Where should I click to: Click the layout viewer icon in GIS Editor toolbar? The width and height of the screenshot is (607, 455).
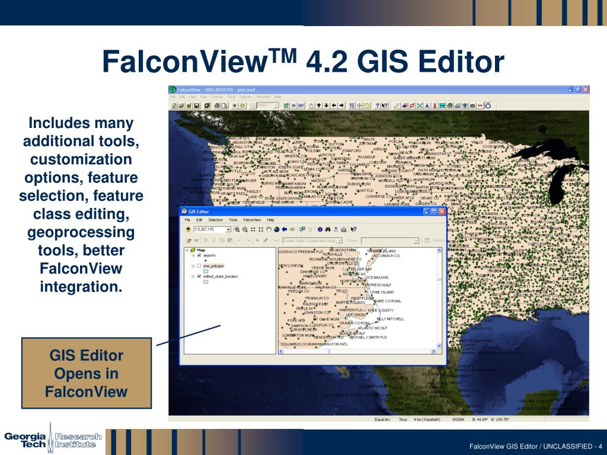pyautogui.click(x=302, y=229)
